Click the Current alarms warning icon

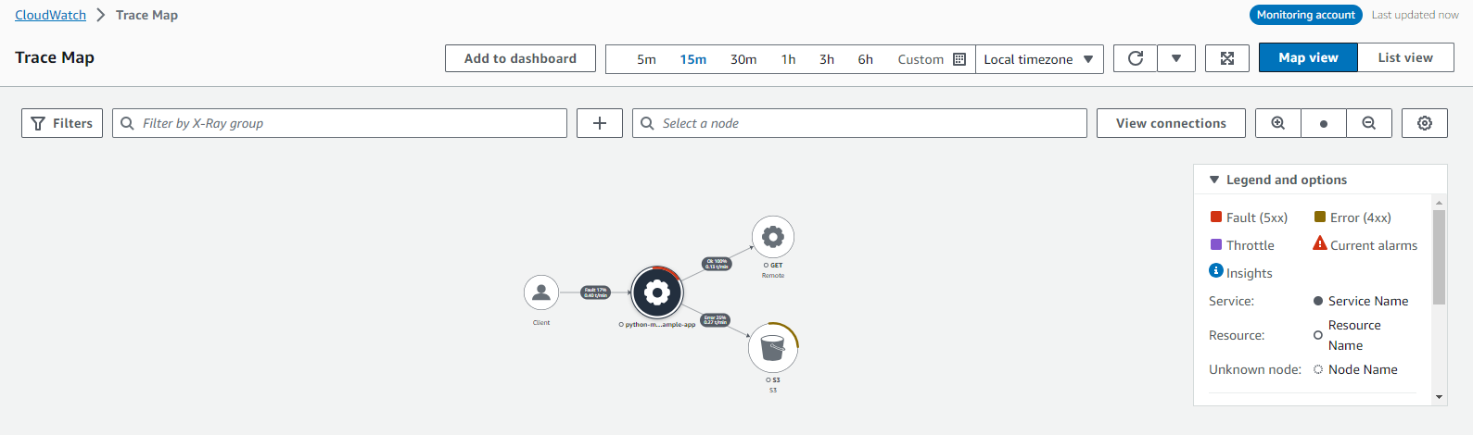pyautogui.click(x=1320, y=243)
